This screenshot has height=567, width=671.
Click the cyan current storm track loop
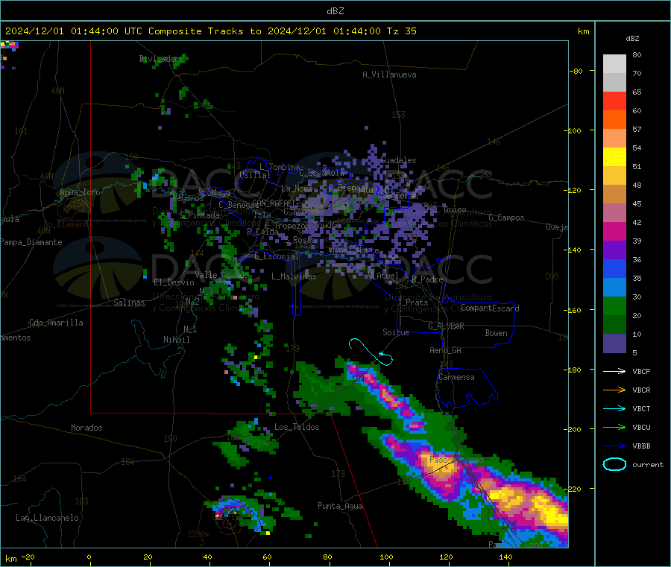[371, 352]
